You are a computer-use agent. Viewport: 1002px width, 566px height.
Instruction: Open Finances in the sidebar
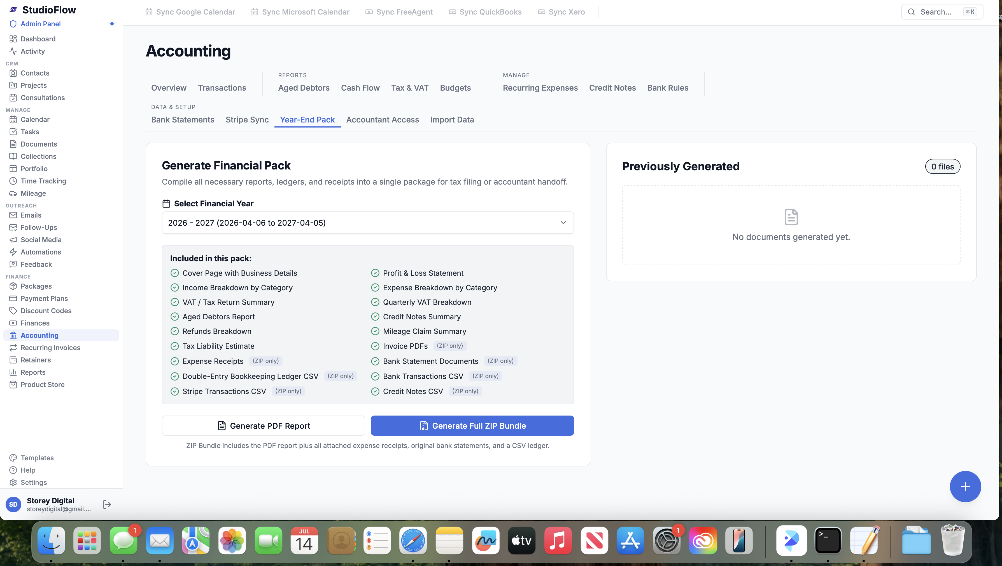pyautogui.click(x=35, y=323)
